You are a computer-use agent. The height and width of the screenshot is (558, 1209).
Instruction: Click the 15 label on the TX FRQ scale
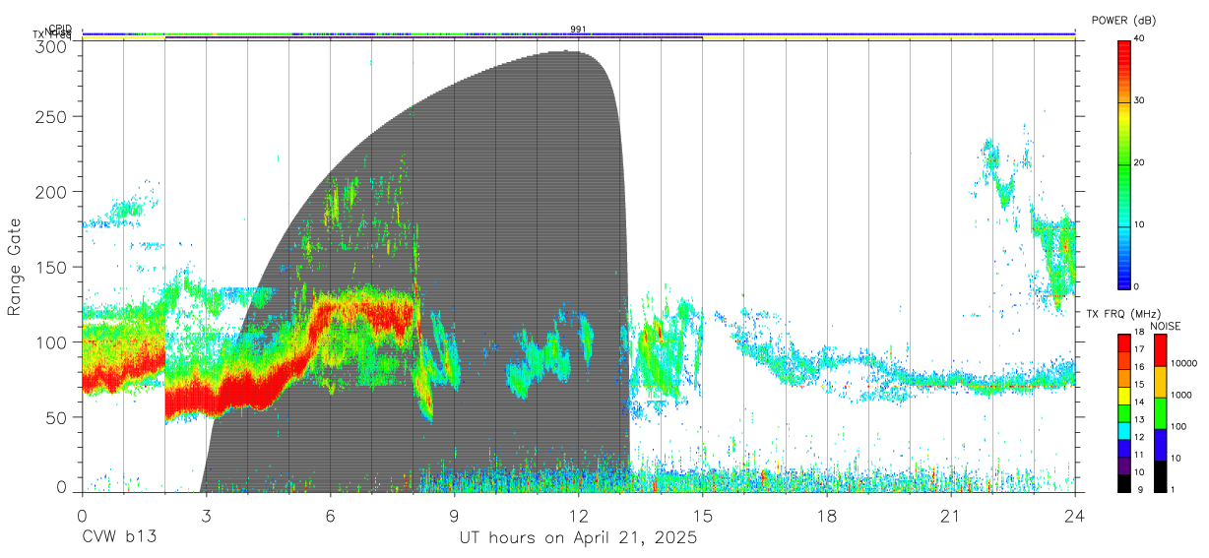point(1139,385)
